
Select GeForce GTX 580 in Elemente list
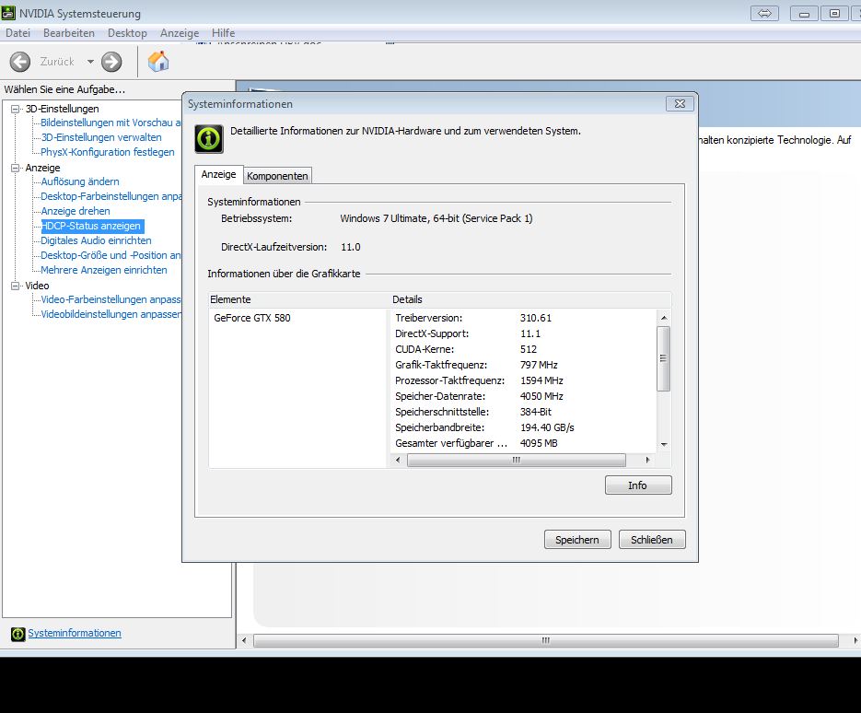(x=252, y=318)
